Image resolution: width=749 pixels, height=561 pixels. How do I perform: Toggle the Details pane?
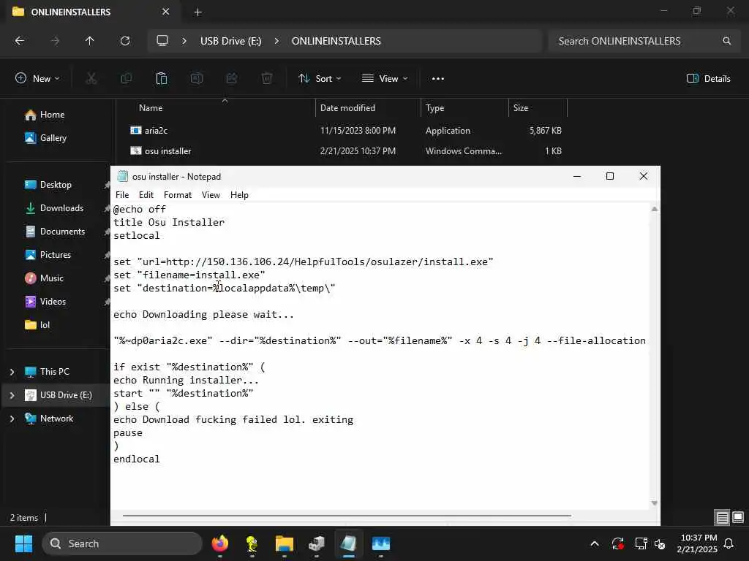click(708, 79)
